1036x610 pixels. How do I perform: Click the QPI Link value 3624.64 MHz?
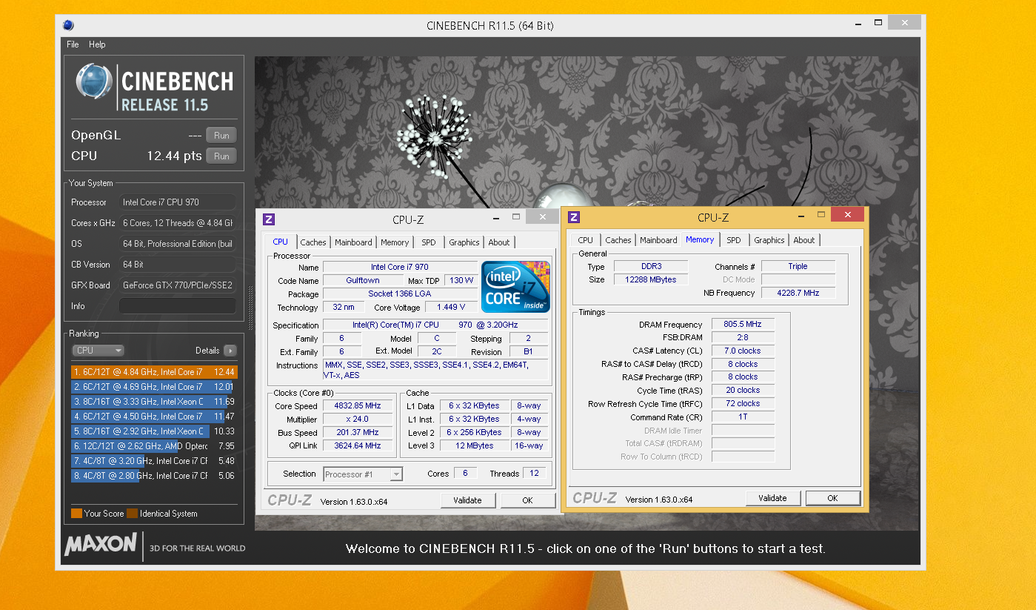358,446
